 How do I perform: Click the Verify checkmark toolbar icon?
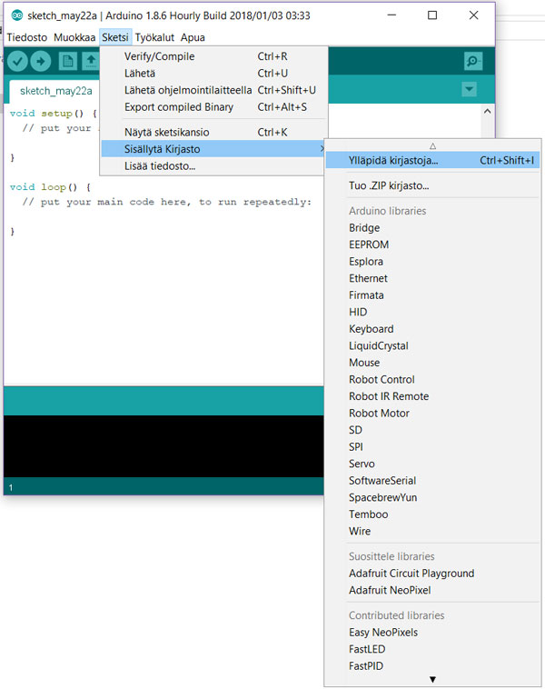(x=17, y=61)
